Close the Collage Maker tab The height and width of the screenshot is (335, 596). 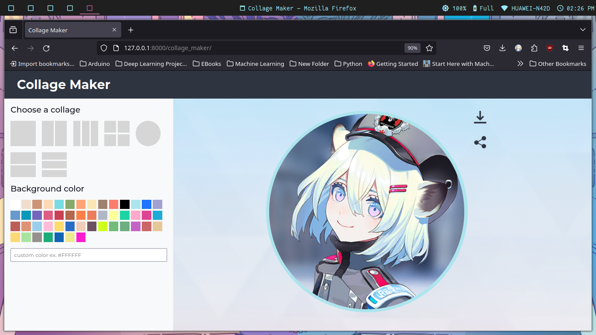[x=114, y=30]
